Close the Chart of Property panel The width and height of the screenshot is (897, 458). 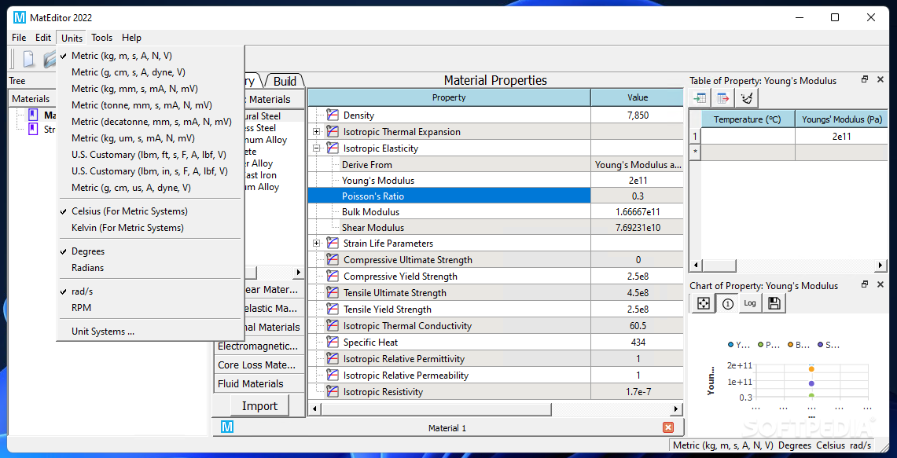(x=880, y=284)
